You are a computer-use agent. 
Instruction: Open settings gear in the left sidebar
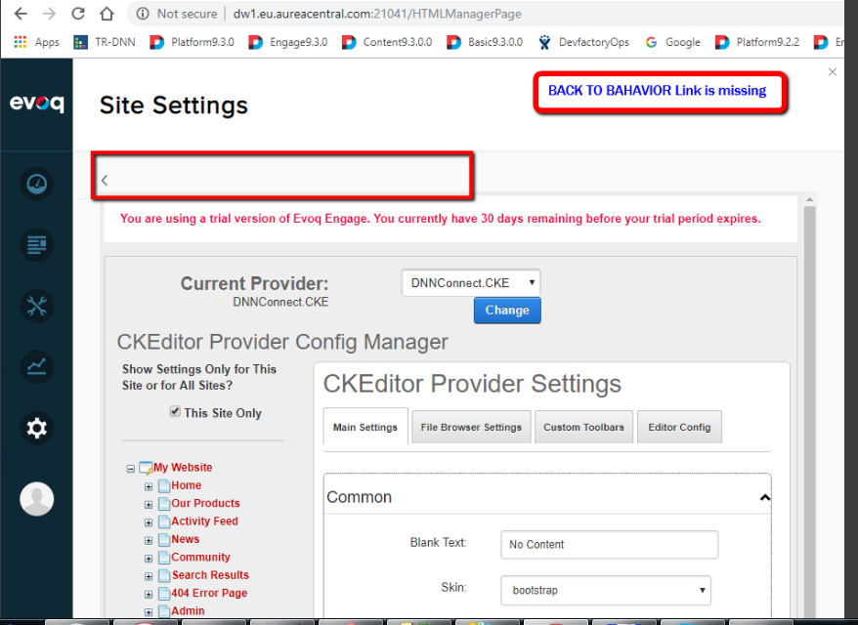point(36,428)
